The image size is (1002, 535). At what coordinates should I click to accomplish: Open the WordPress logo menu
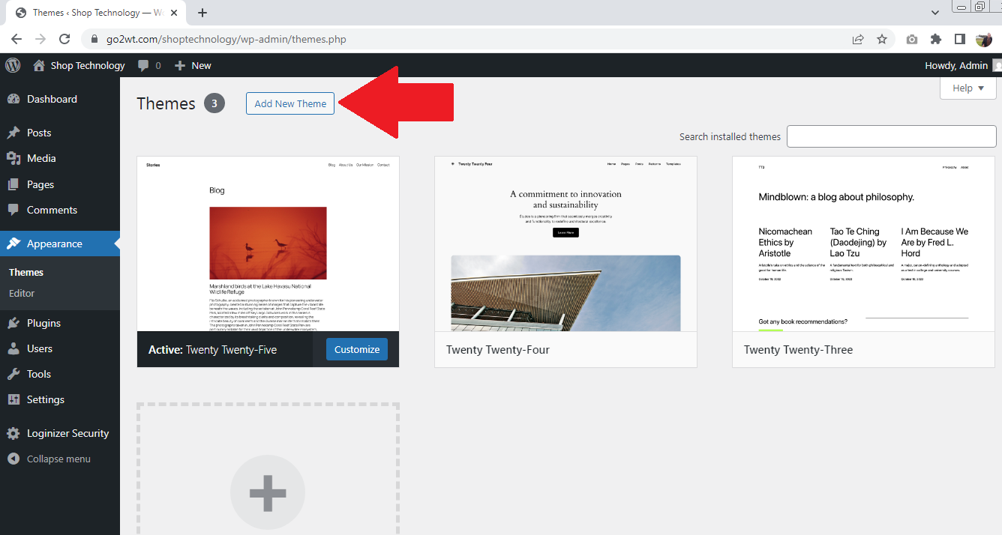pos(13,65)
